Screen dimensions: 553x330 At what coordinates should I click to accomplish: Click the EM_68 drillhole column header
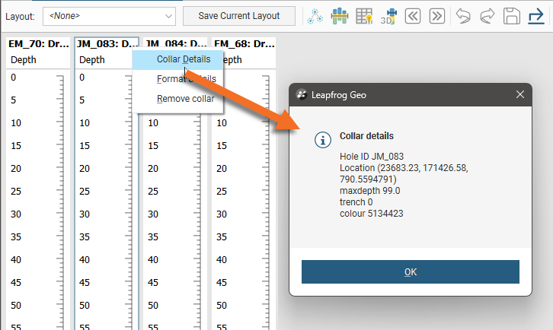[243, 44]
